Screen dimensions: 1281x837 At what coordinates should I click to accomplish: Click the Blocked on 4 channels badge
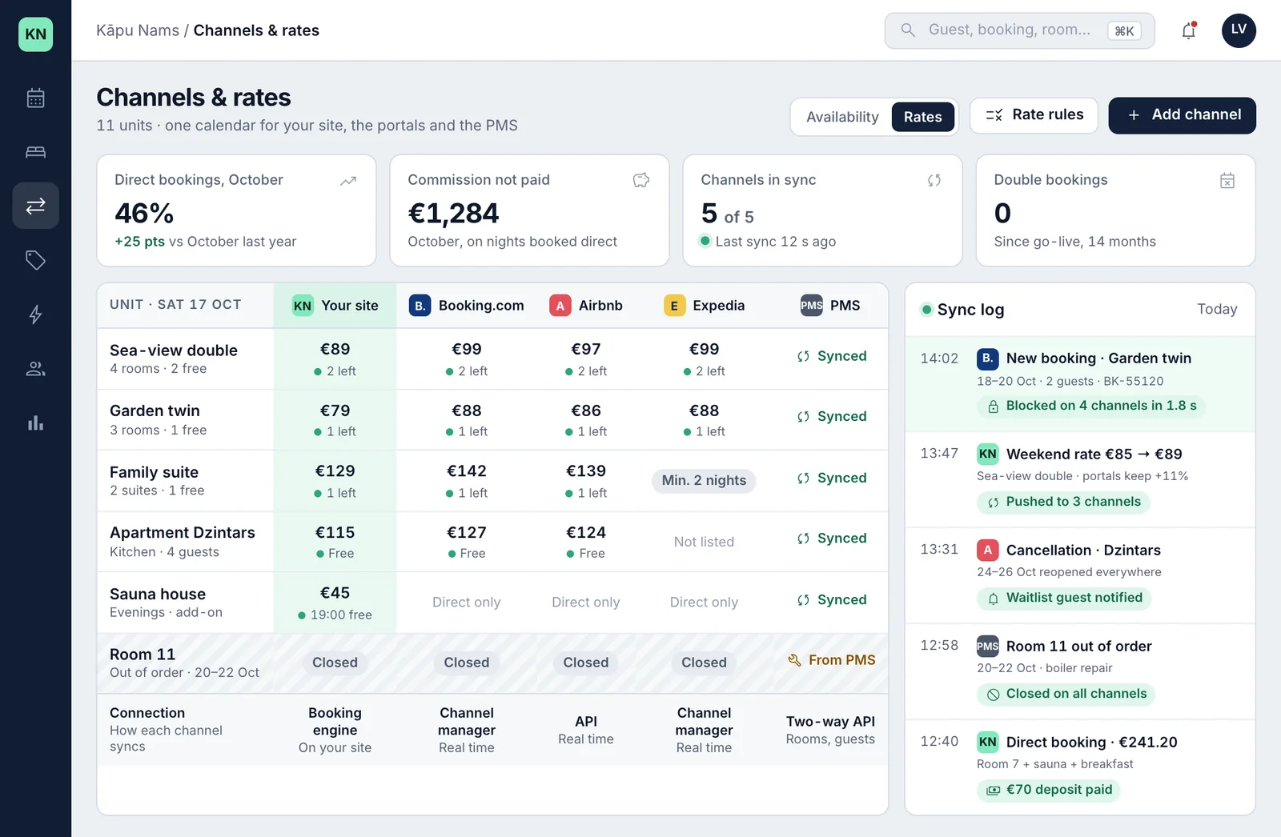coord(1091,406)
